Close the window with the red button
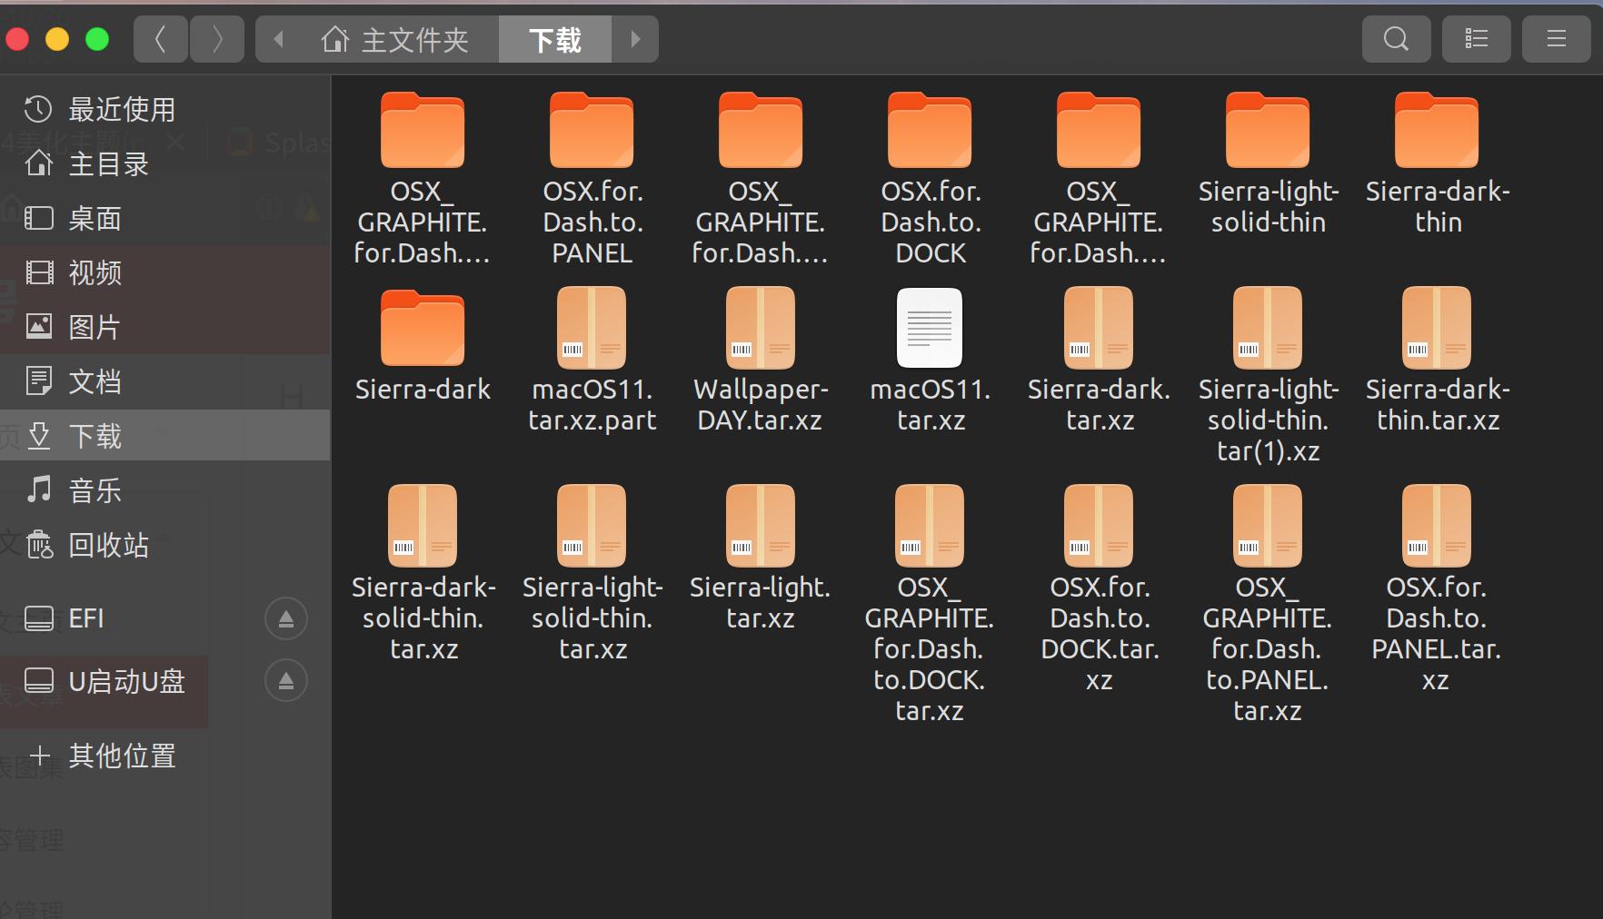 click(17, 39)
